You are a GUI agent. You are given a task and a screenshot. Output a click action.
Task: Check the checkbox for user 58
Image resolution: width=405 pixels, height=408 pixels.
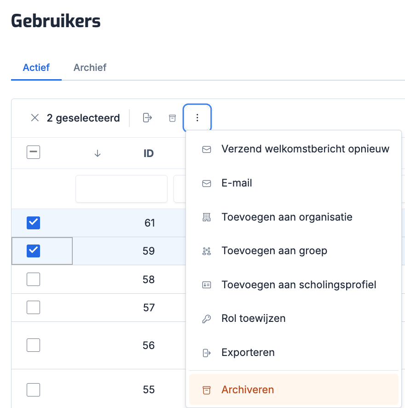tap(34, 280)
